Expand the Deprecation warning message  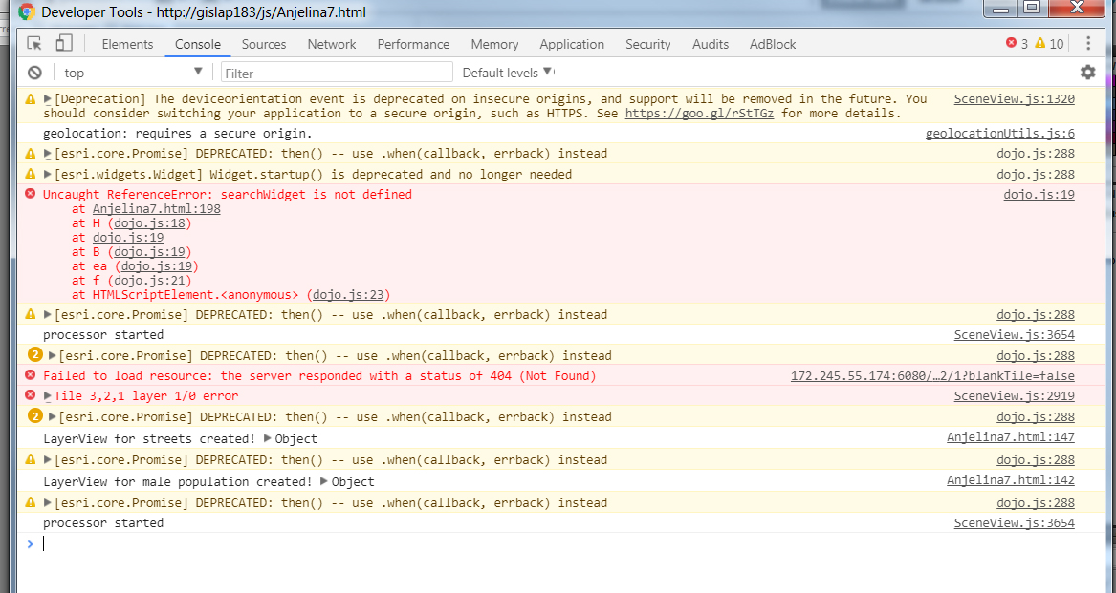pyautogui.click(x=48, y=99)
